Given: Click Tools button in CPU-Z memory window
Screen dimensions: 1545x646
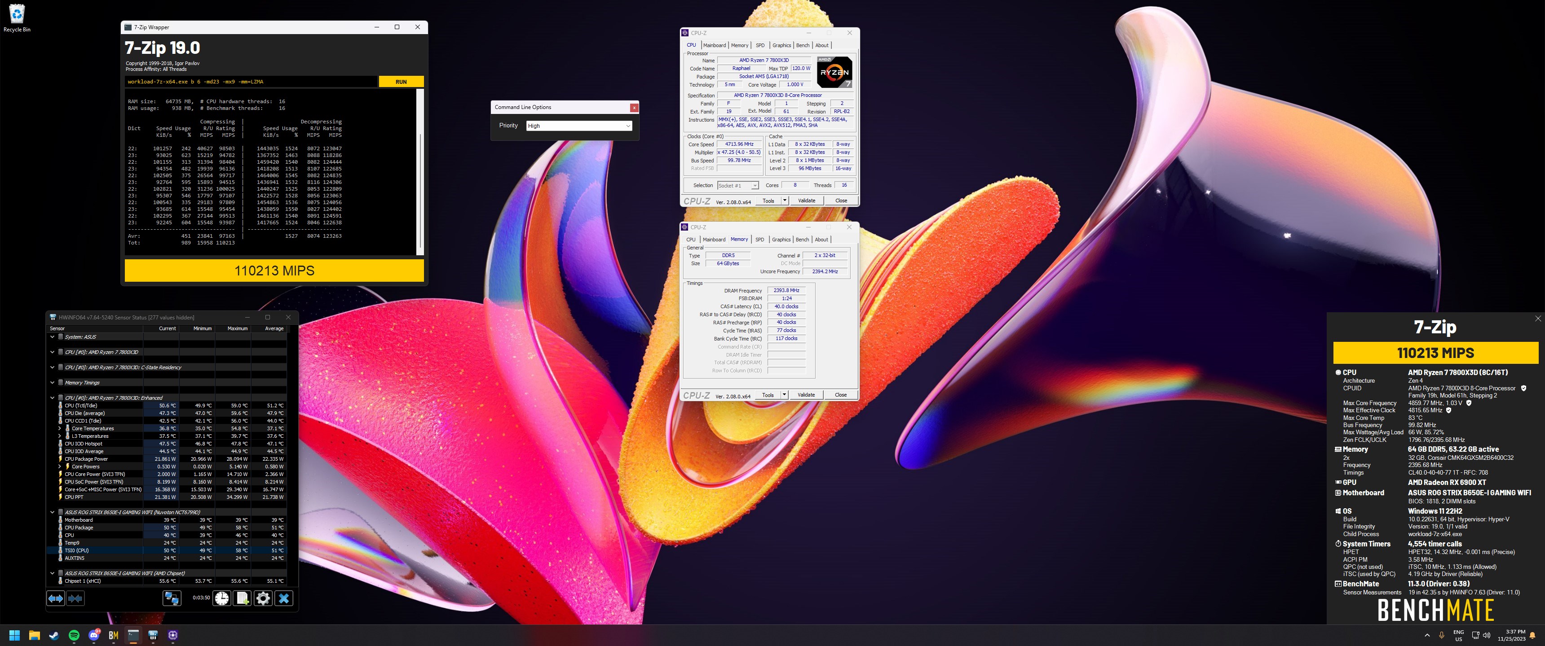Looking at the screenshot, I should pyautogui.click(x=768, y=395).
